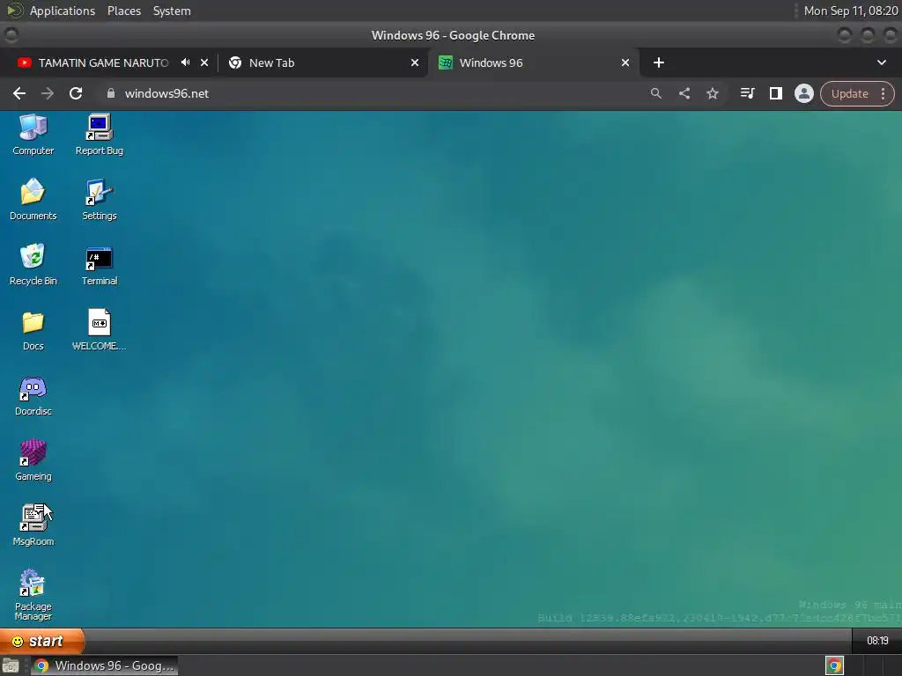The image size is (902, 676).
Task: Select the Docs folder icon
Action: [x=33, y=330]
